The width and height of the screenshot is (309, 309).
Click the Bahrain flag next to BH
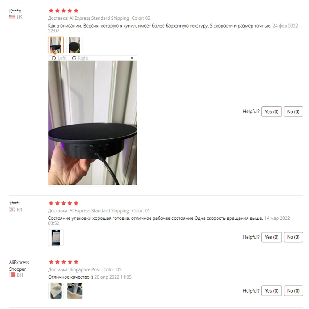12,274
